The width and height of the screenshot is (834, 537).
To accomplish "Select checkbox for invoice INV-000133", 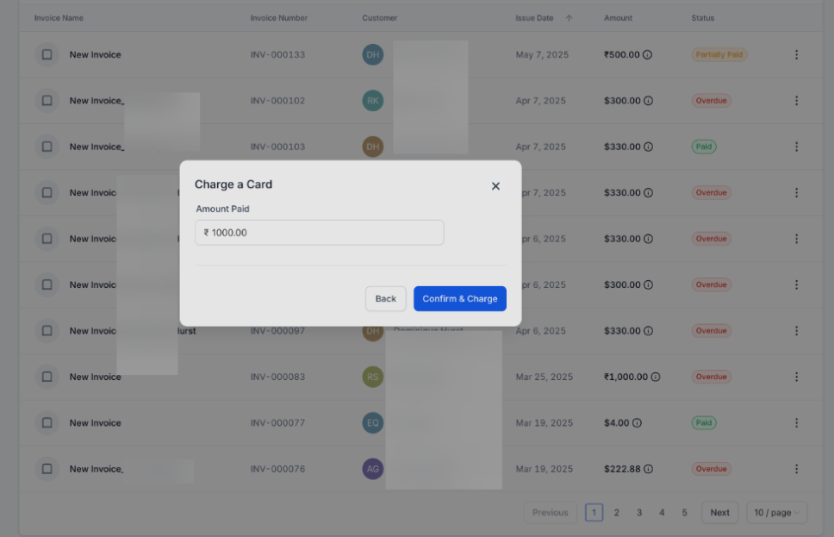I will [x=47, y=55].
